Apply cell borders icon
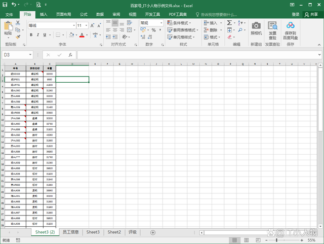This screenshot has height=244, width=324. [x=58, y=35]
